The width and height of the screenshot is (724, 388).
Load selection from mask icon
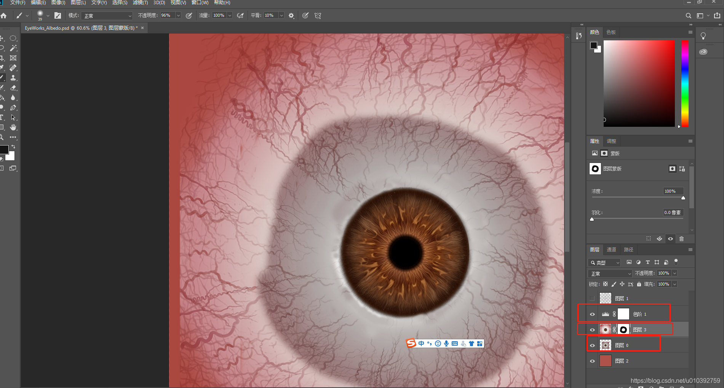click(x=649, y=239)
